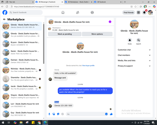The image size is (157, 125).
Task: Open the Home feed icon
Action: coord(63,12)
